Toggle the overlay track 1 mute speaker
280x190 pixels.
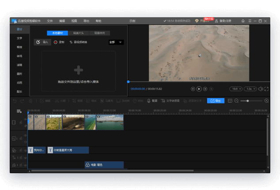point(25,142)
